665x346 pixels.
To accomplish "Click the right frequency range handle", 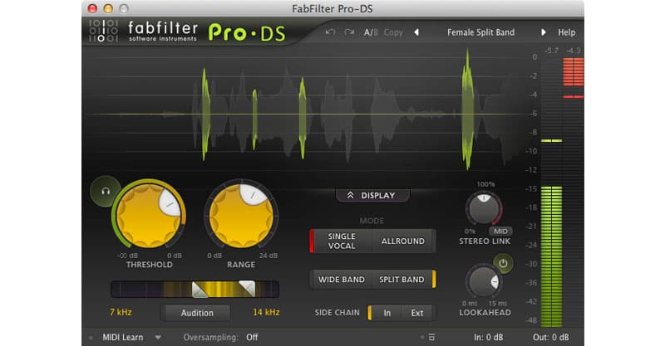I will [247, 289].
